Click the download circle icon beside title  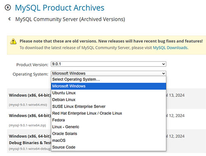[x=8, y=7]
